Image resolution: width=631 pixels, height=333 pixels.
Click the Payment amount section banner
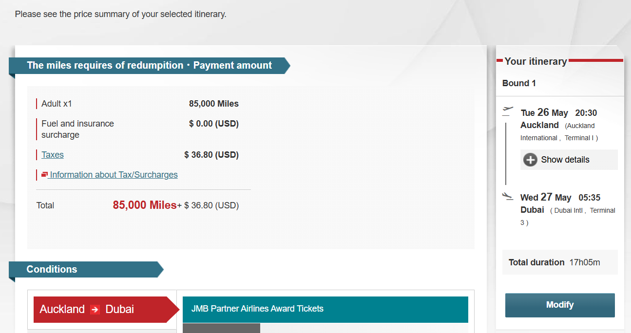click(x=149, y=66)
